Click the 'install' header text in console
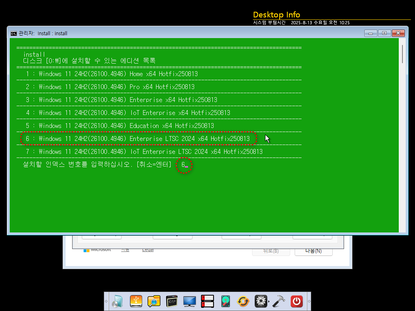The width and height of the screenshot is (415, 311). (x=34, y=55)
